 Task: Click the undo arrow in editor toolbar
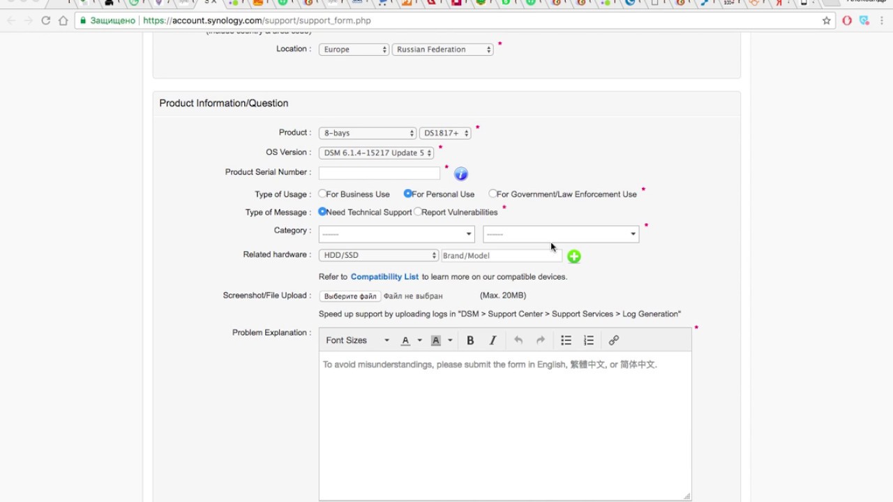tap(518, 340)
